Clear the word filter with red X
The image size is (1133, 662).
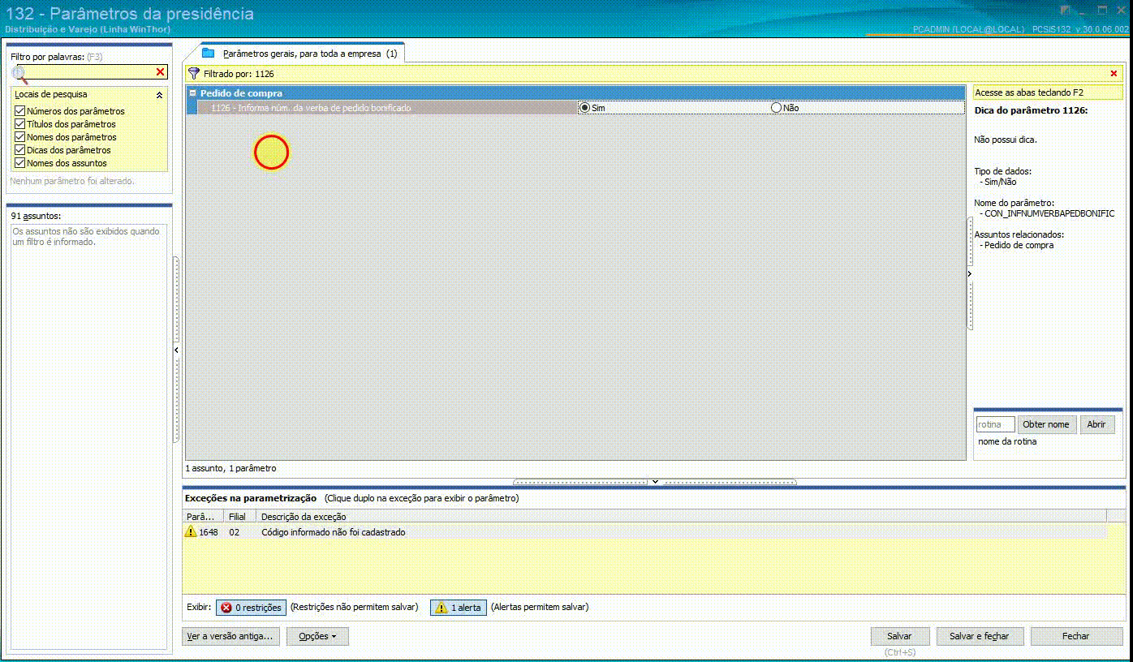[160, 72]
